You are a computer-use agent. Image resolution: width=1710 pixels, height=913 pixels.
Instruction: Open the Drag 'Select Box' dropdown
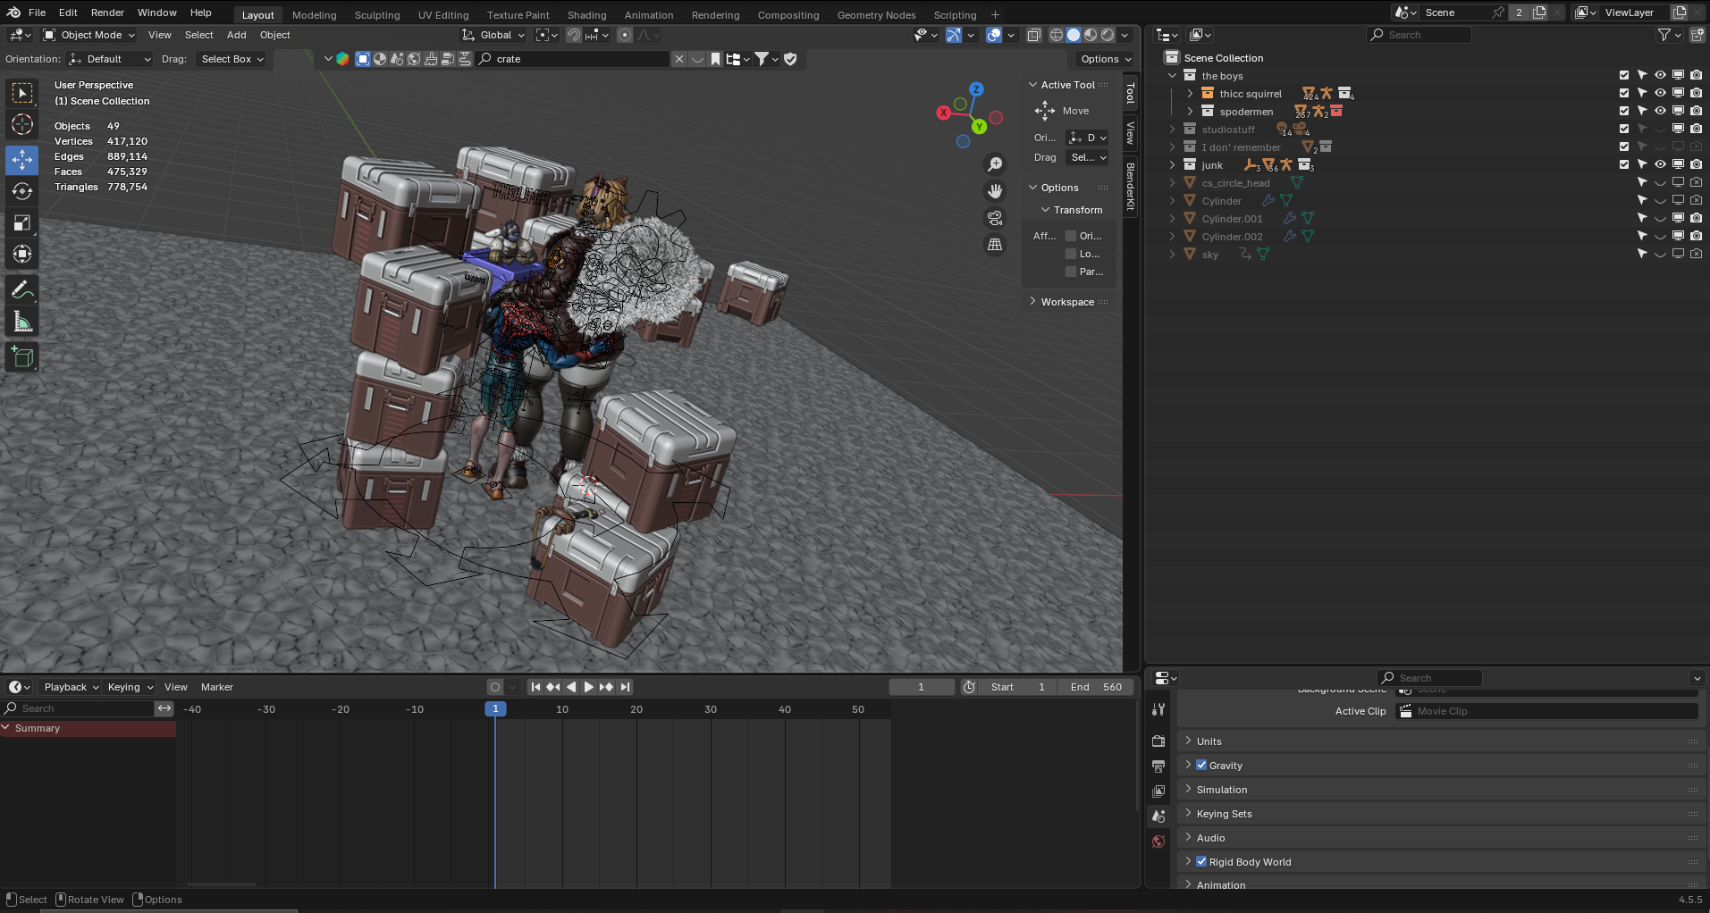point(232,59)
